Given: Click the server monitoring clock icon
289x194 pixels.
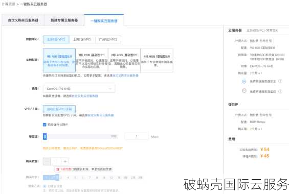Looking at the screenshot, I should [x=244, y=91].
